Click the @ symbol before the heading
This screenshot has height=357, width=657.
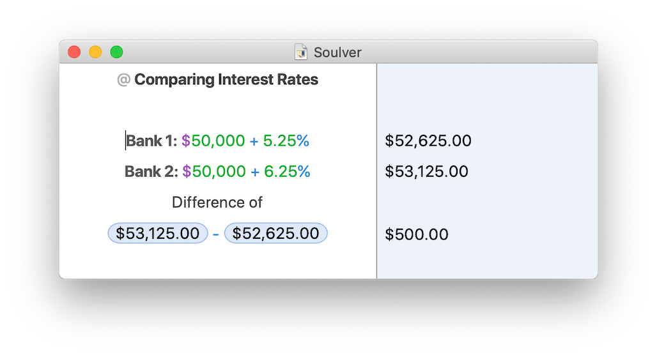(x=123, y=80)
